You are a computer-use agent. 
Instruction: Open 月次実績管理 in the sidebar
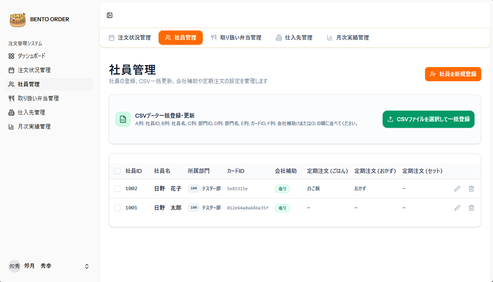coord(49,127)
